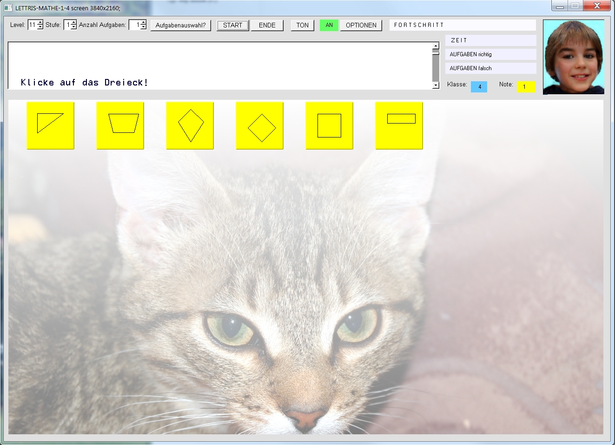615x445 pixels.
Task: Open the OPTIONEN menu
Action: pos(361,25)
